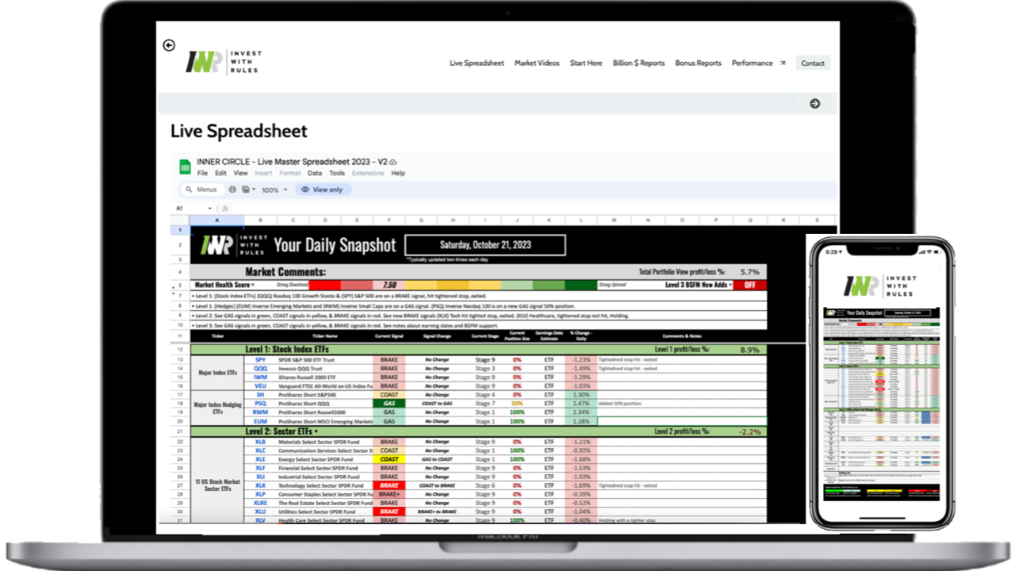1015x571 pixels.
Task: Click the XLU ticker cell
Action: coord(260,512)
